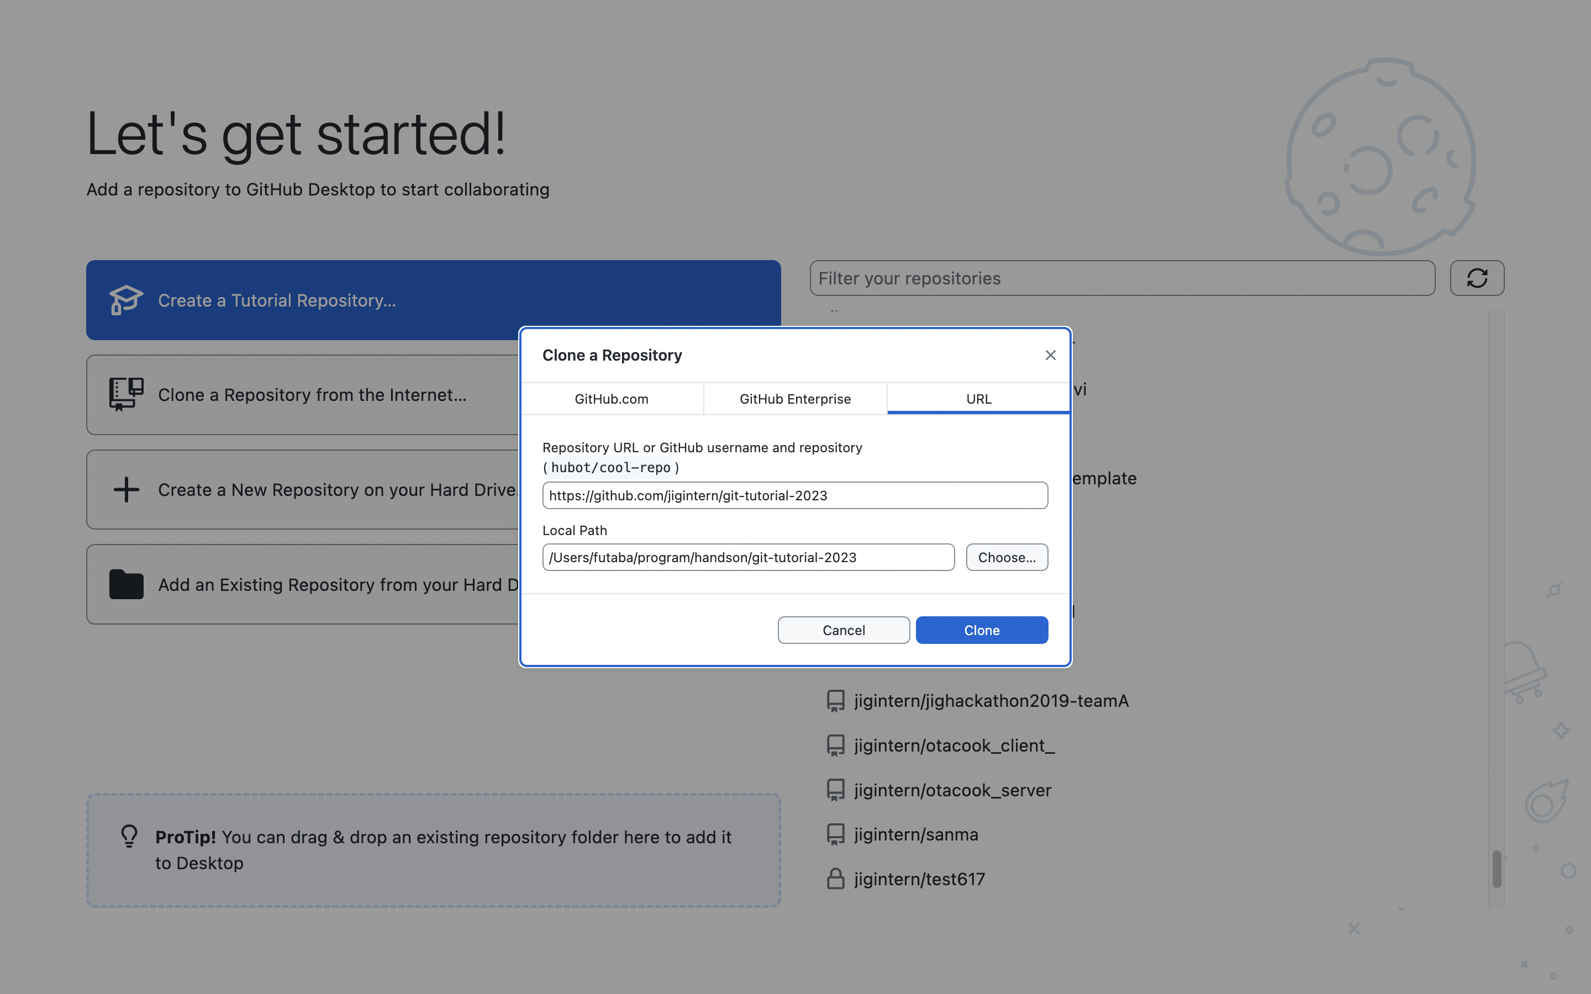The image size is (1591, 994).
Task: Click the refresh repositories icon button
Action: tap(1477, 278)
